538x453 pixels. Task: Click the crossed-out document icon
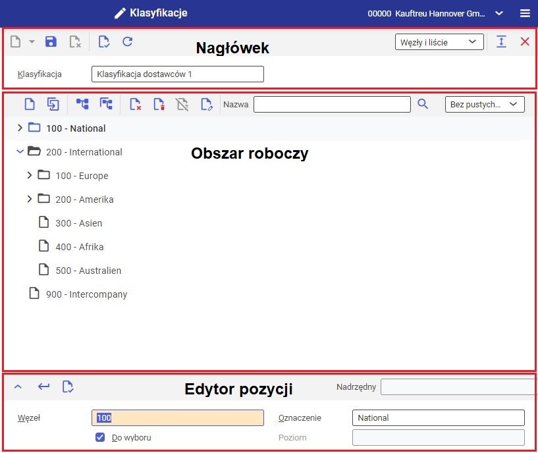[x=182, y=104]
